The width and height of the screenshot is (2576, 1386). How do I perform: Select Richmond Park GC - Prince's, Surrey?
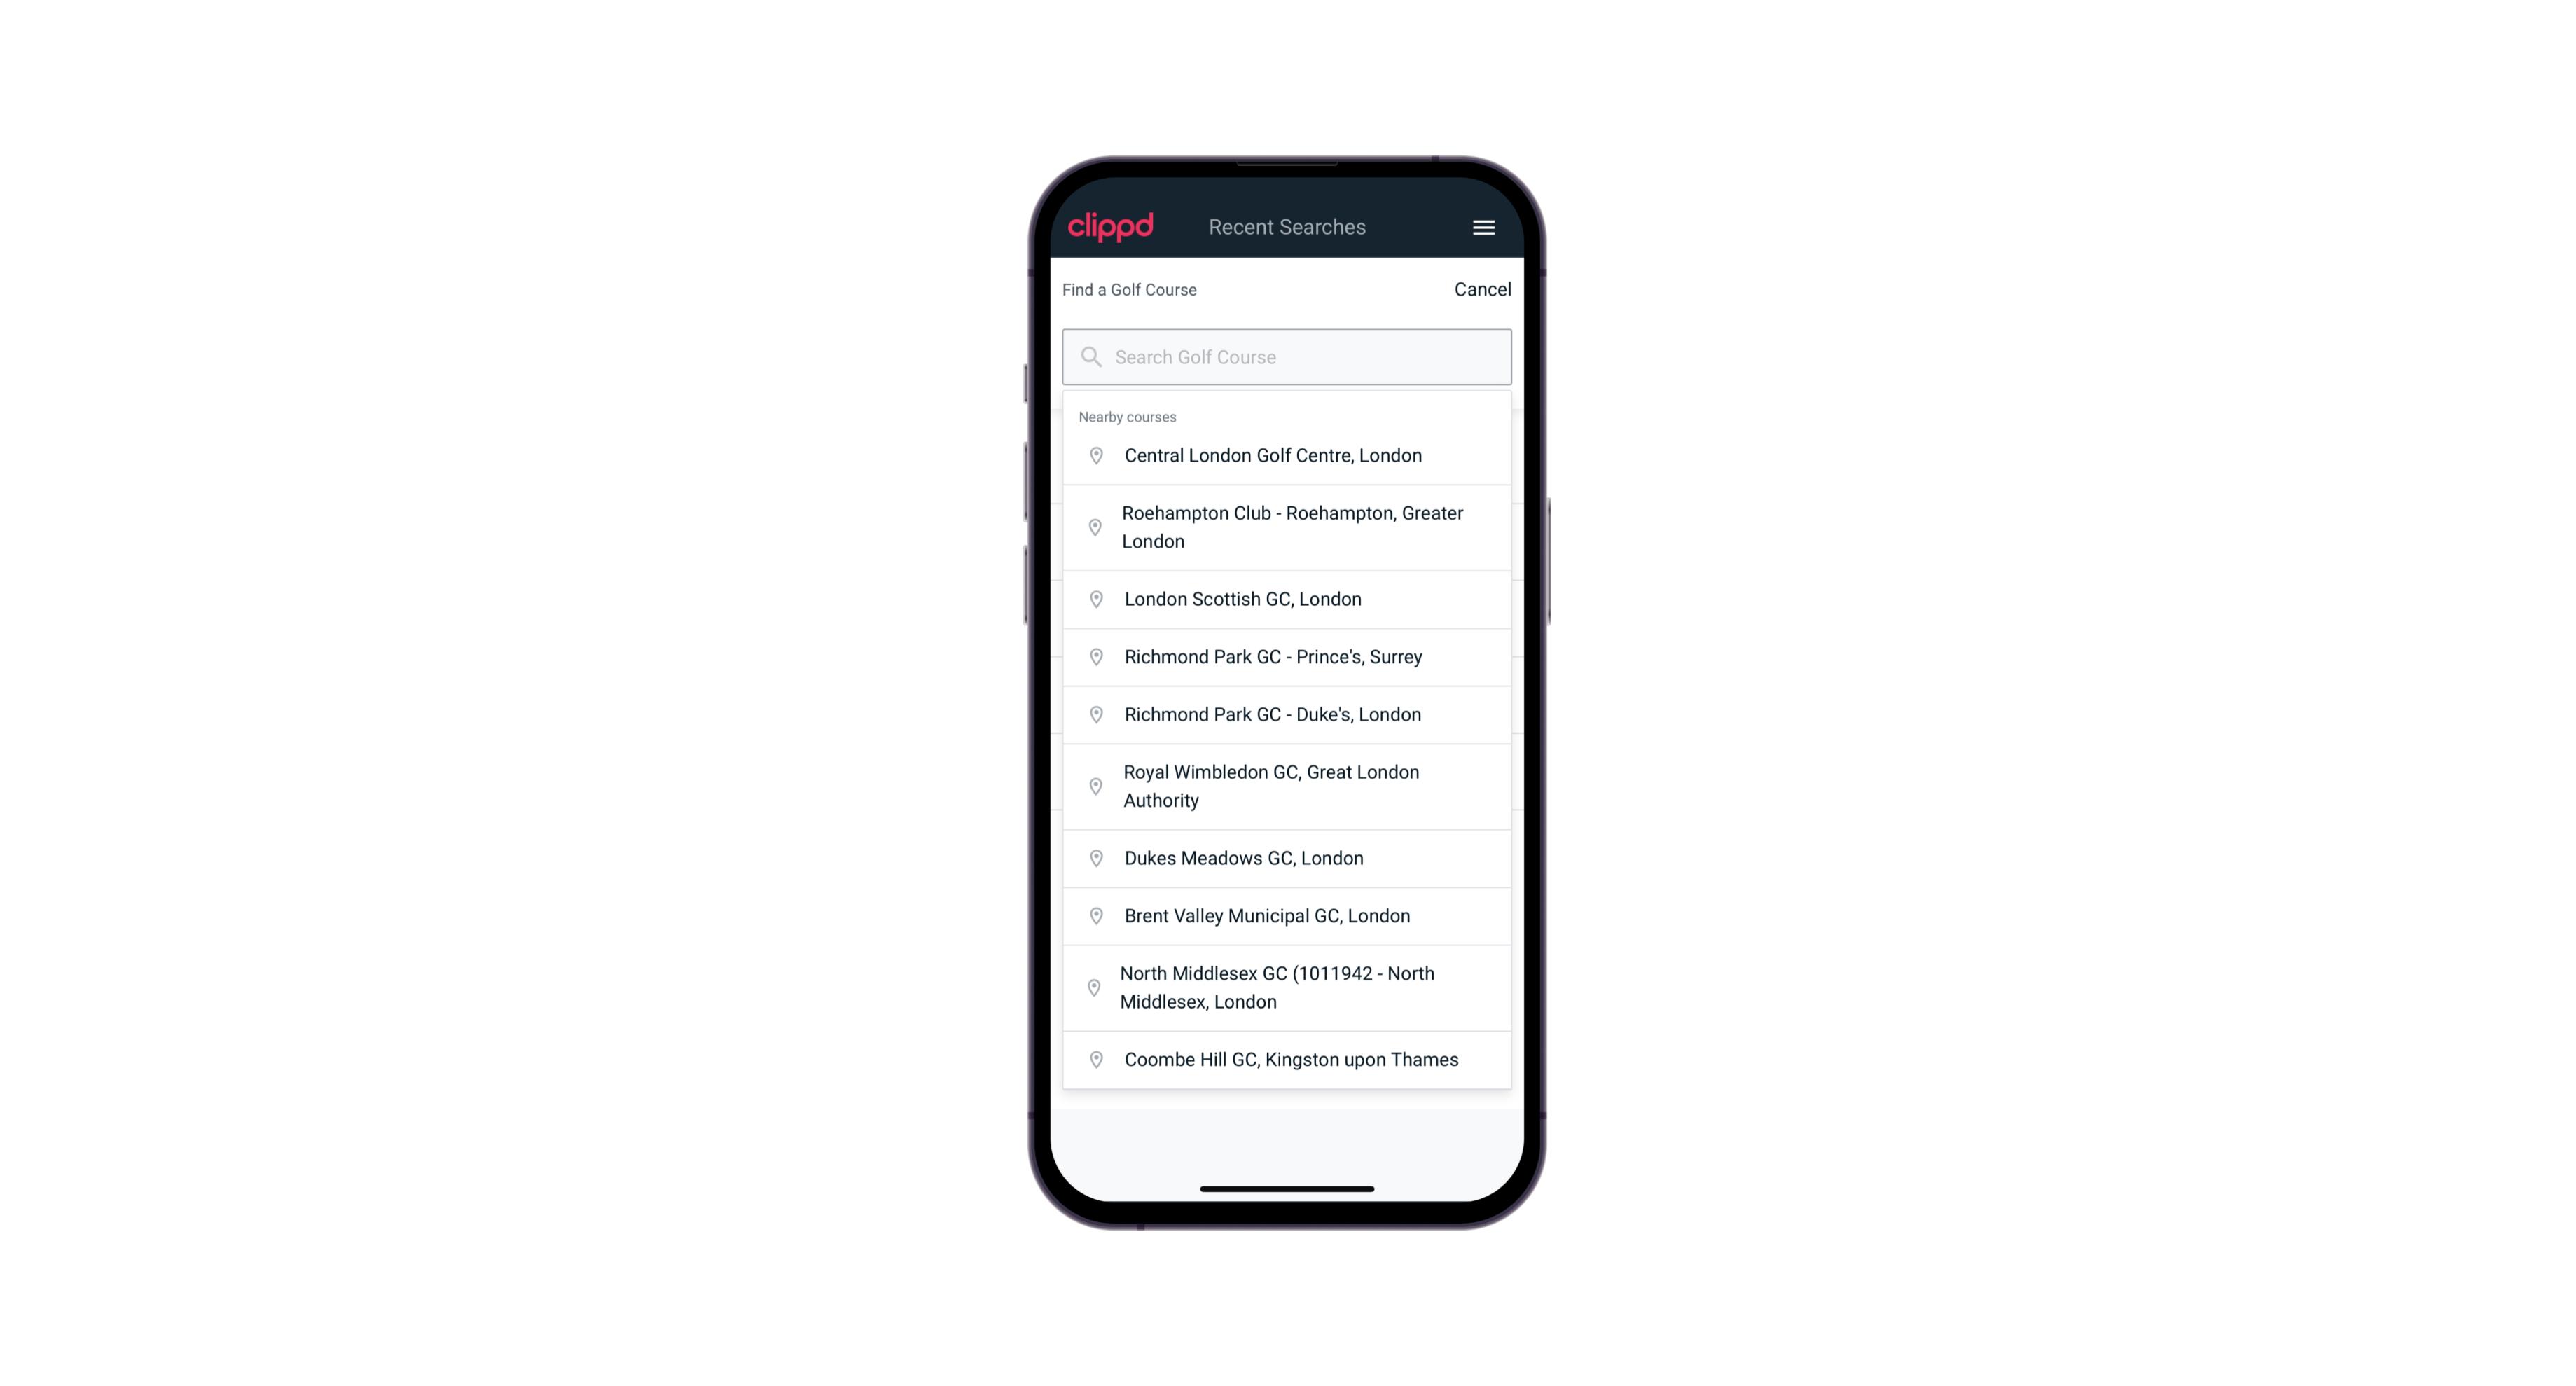tap(1288, 656)
